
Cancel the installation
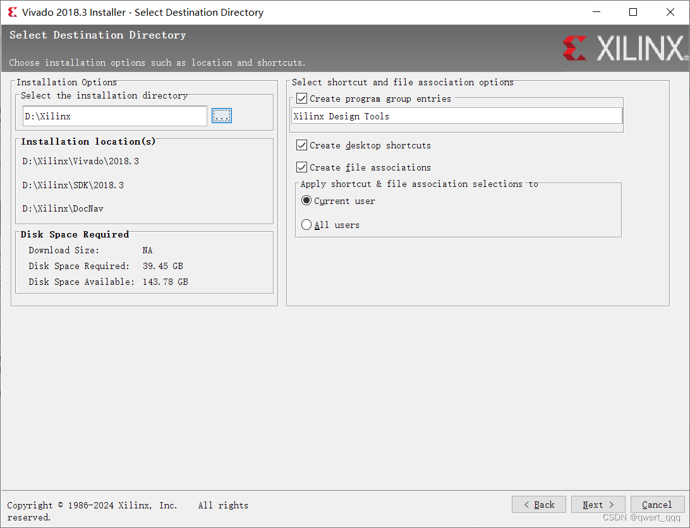657,505
